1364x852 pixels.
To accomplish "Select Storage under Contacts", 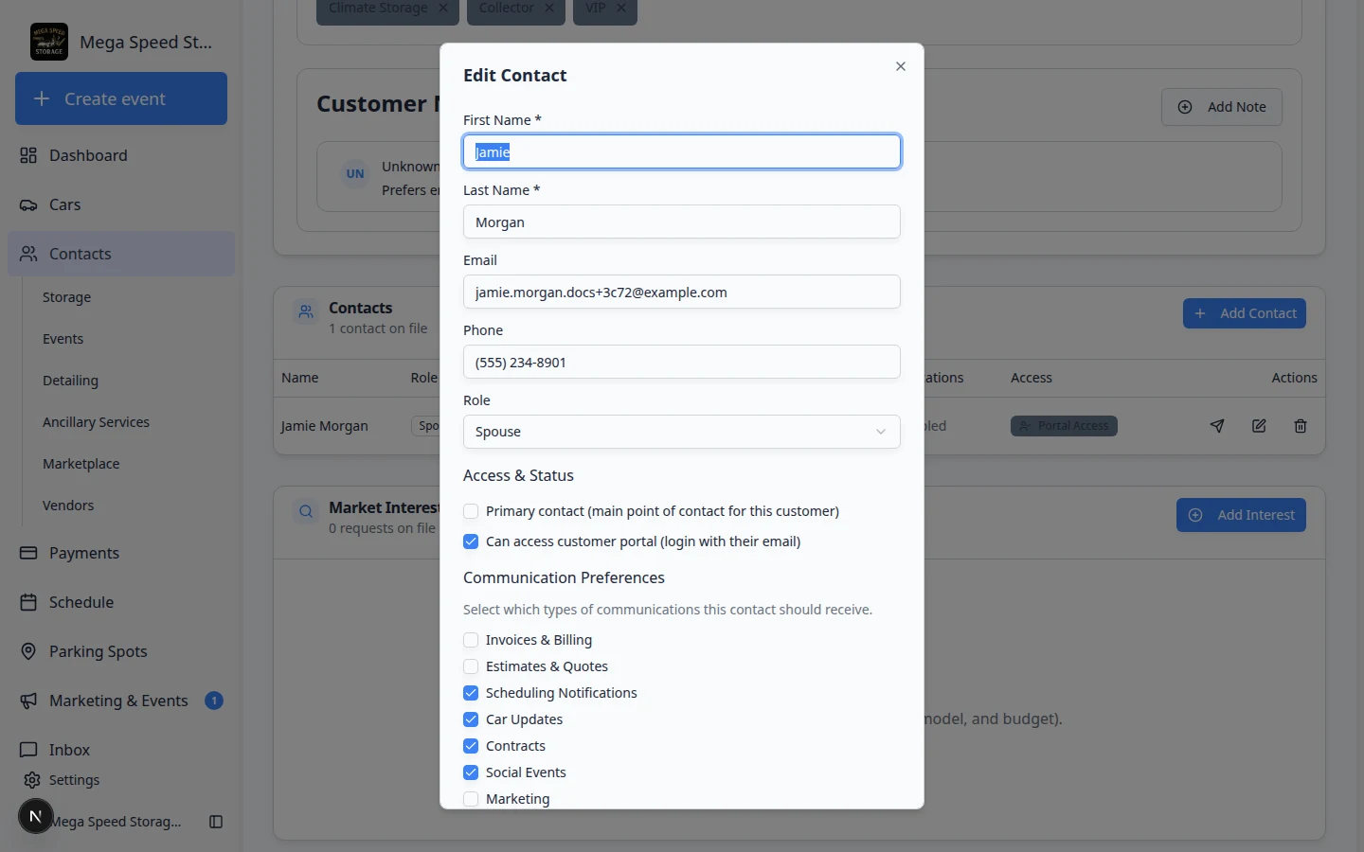I will coord(66,297).
